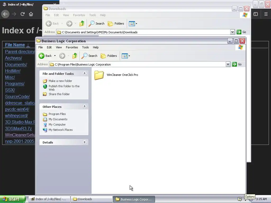Sort listing by File Name header
271x203 pixels.
tap(15, 45)
